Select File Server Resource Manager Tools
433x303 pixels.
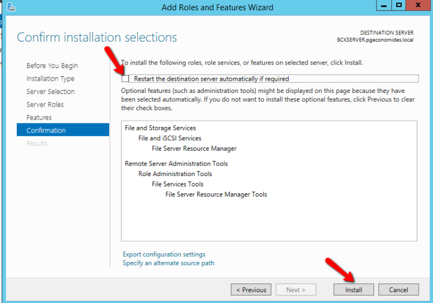(216, 195)
